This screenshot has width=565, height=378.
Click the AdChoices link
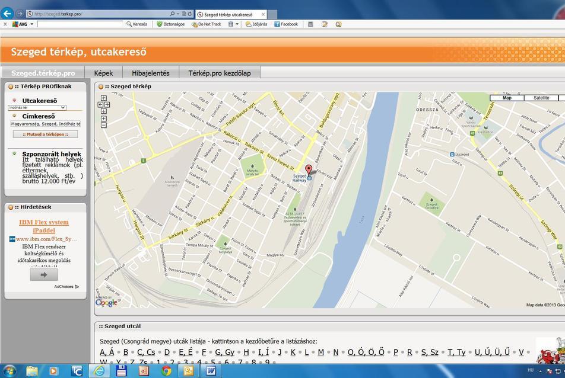66,287
